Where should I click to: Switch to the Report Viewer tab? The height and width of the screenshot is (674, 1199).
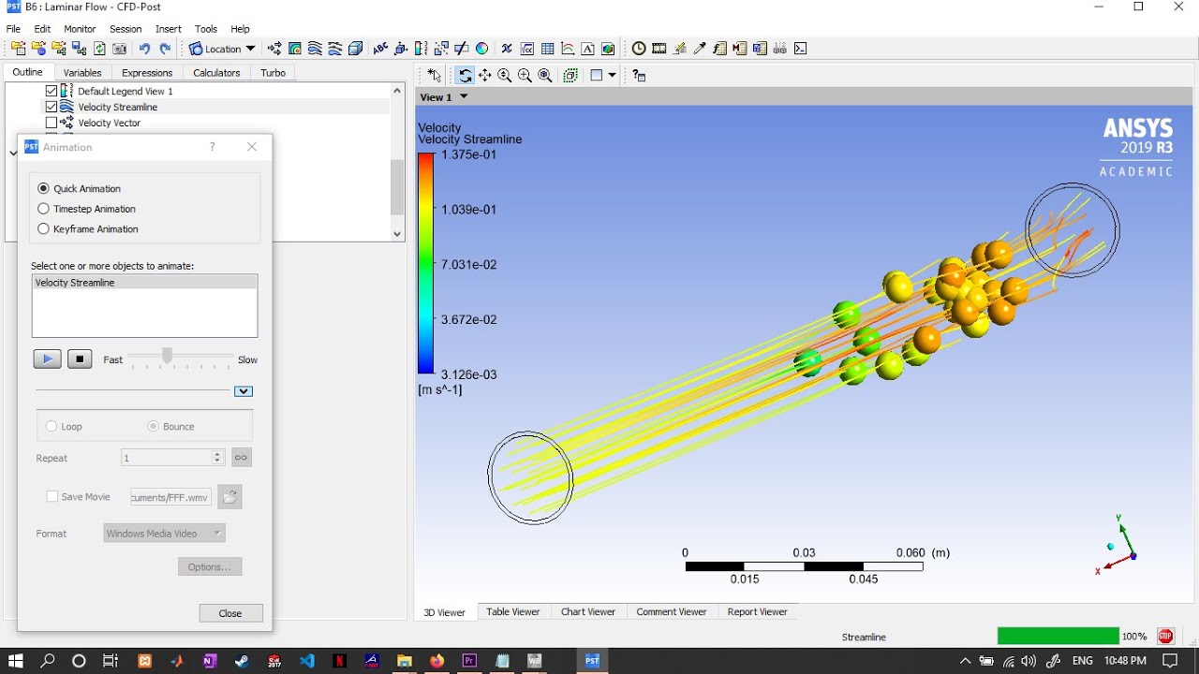tap(758, 611)
